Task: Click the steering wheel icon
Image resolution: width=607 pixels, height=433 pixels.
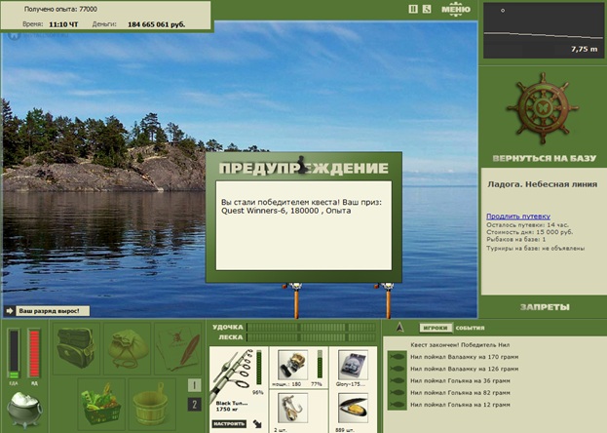Action: pyautogui.click(x=542, y=108)
